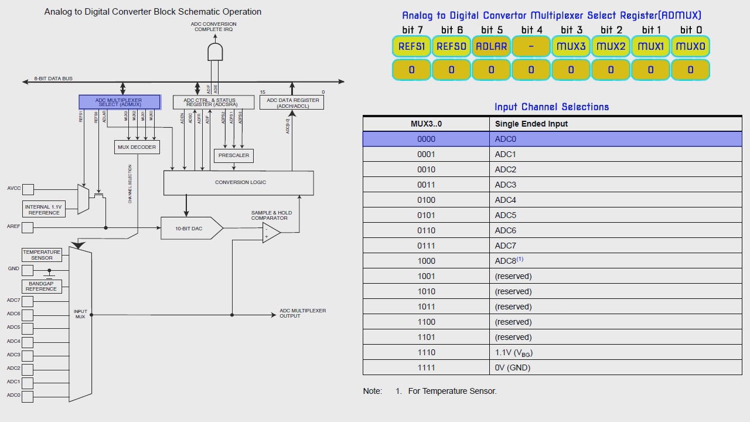Screen dimensions: 750x422
Task: Click the Analog to Digital Converter Block Schematic title
Action: (x=153, y=12)
